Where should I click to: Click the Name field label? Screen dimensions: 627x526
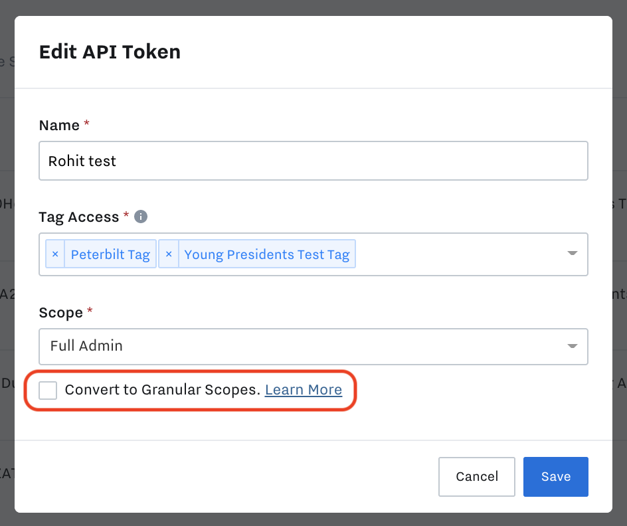[x=59, y=126]
